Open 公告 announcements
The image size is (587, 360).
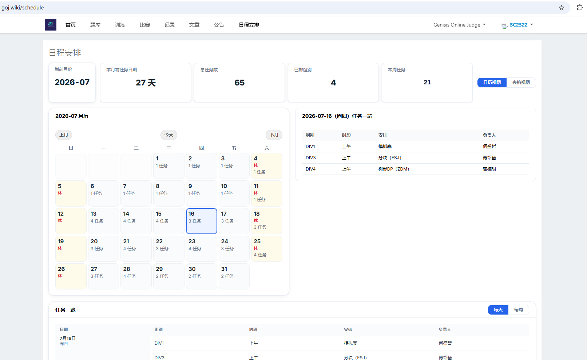(x=219, y=25)
